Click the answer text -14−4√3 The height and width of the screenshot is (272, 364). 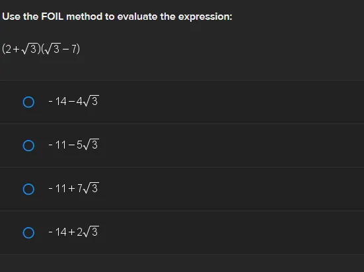click(x=74, y=101)
